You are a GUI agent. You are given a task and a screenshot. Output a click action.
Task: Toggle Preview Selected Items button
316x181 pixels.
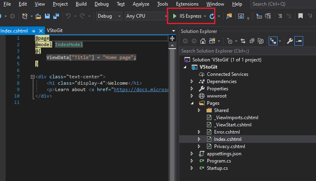coord(299,41)
